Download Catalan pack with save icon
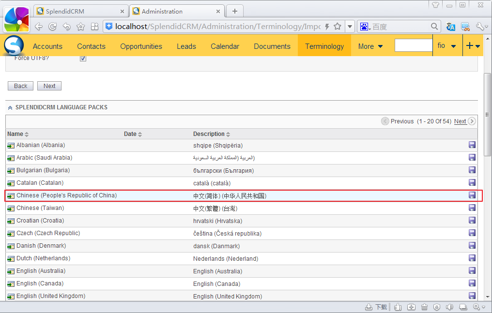The image size is (492, 313). [x=472, y=182]
